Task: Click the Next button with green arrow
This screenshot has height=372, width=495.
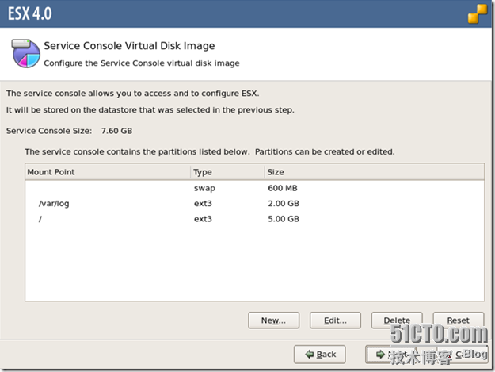Action: (x=391, y=355)
